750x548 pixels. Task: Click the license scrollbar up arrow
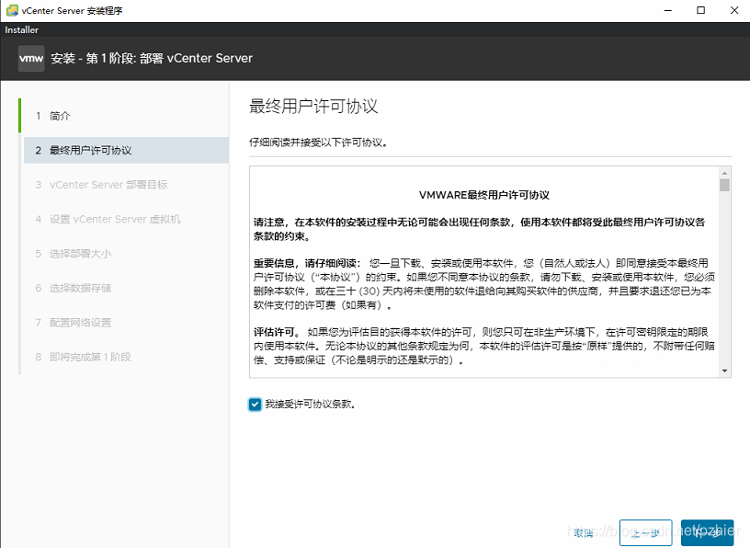click(724, 173)
